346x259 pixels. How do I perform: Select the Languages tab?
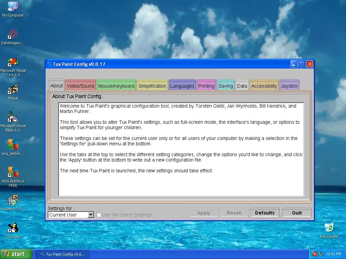point(182,86)
